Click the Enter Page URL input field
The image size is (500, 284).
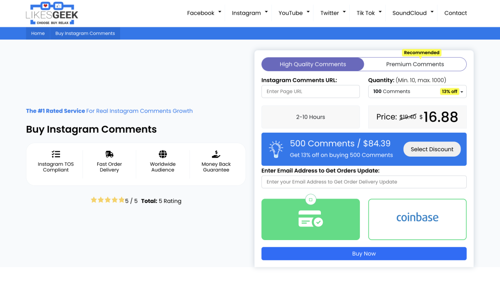pyautogui.click(x=311, y=91)
